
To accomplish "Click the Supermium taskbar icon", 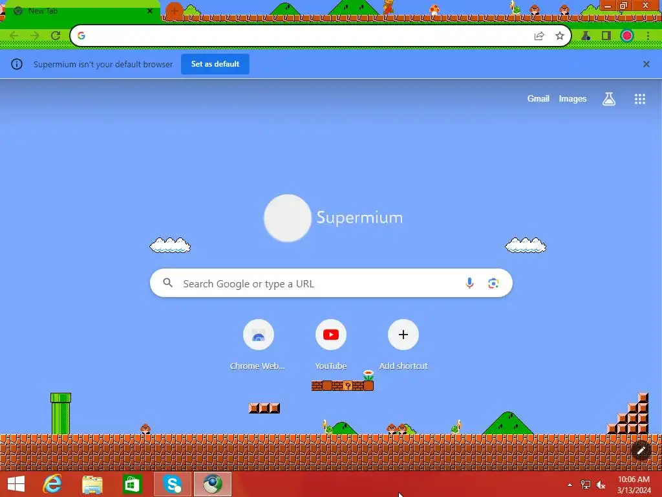I will [x=212, y=484].
